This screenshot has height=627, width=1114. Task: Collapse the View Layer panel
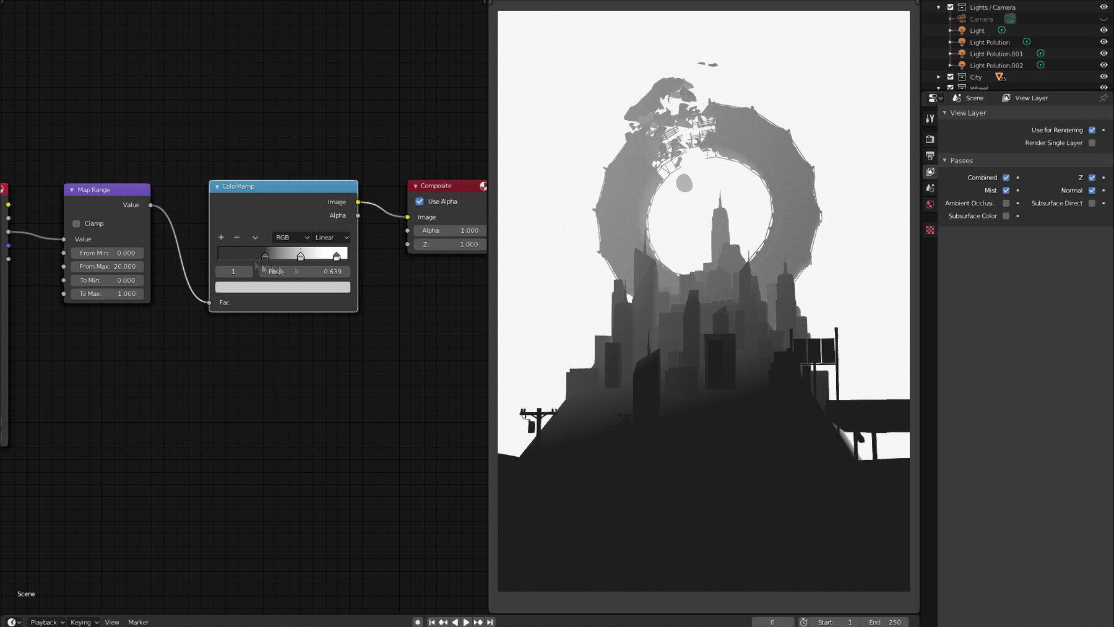click(x=944, y=113)
